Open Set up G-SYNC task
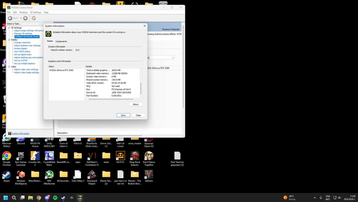Image resolution: width=358 pixels, height=202 pixels. pyautogui.click(x=21, y=61)
